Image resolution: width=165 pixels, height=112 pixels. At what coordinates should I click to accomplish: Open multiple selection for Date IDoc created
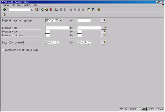point(104,42)
